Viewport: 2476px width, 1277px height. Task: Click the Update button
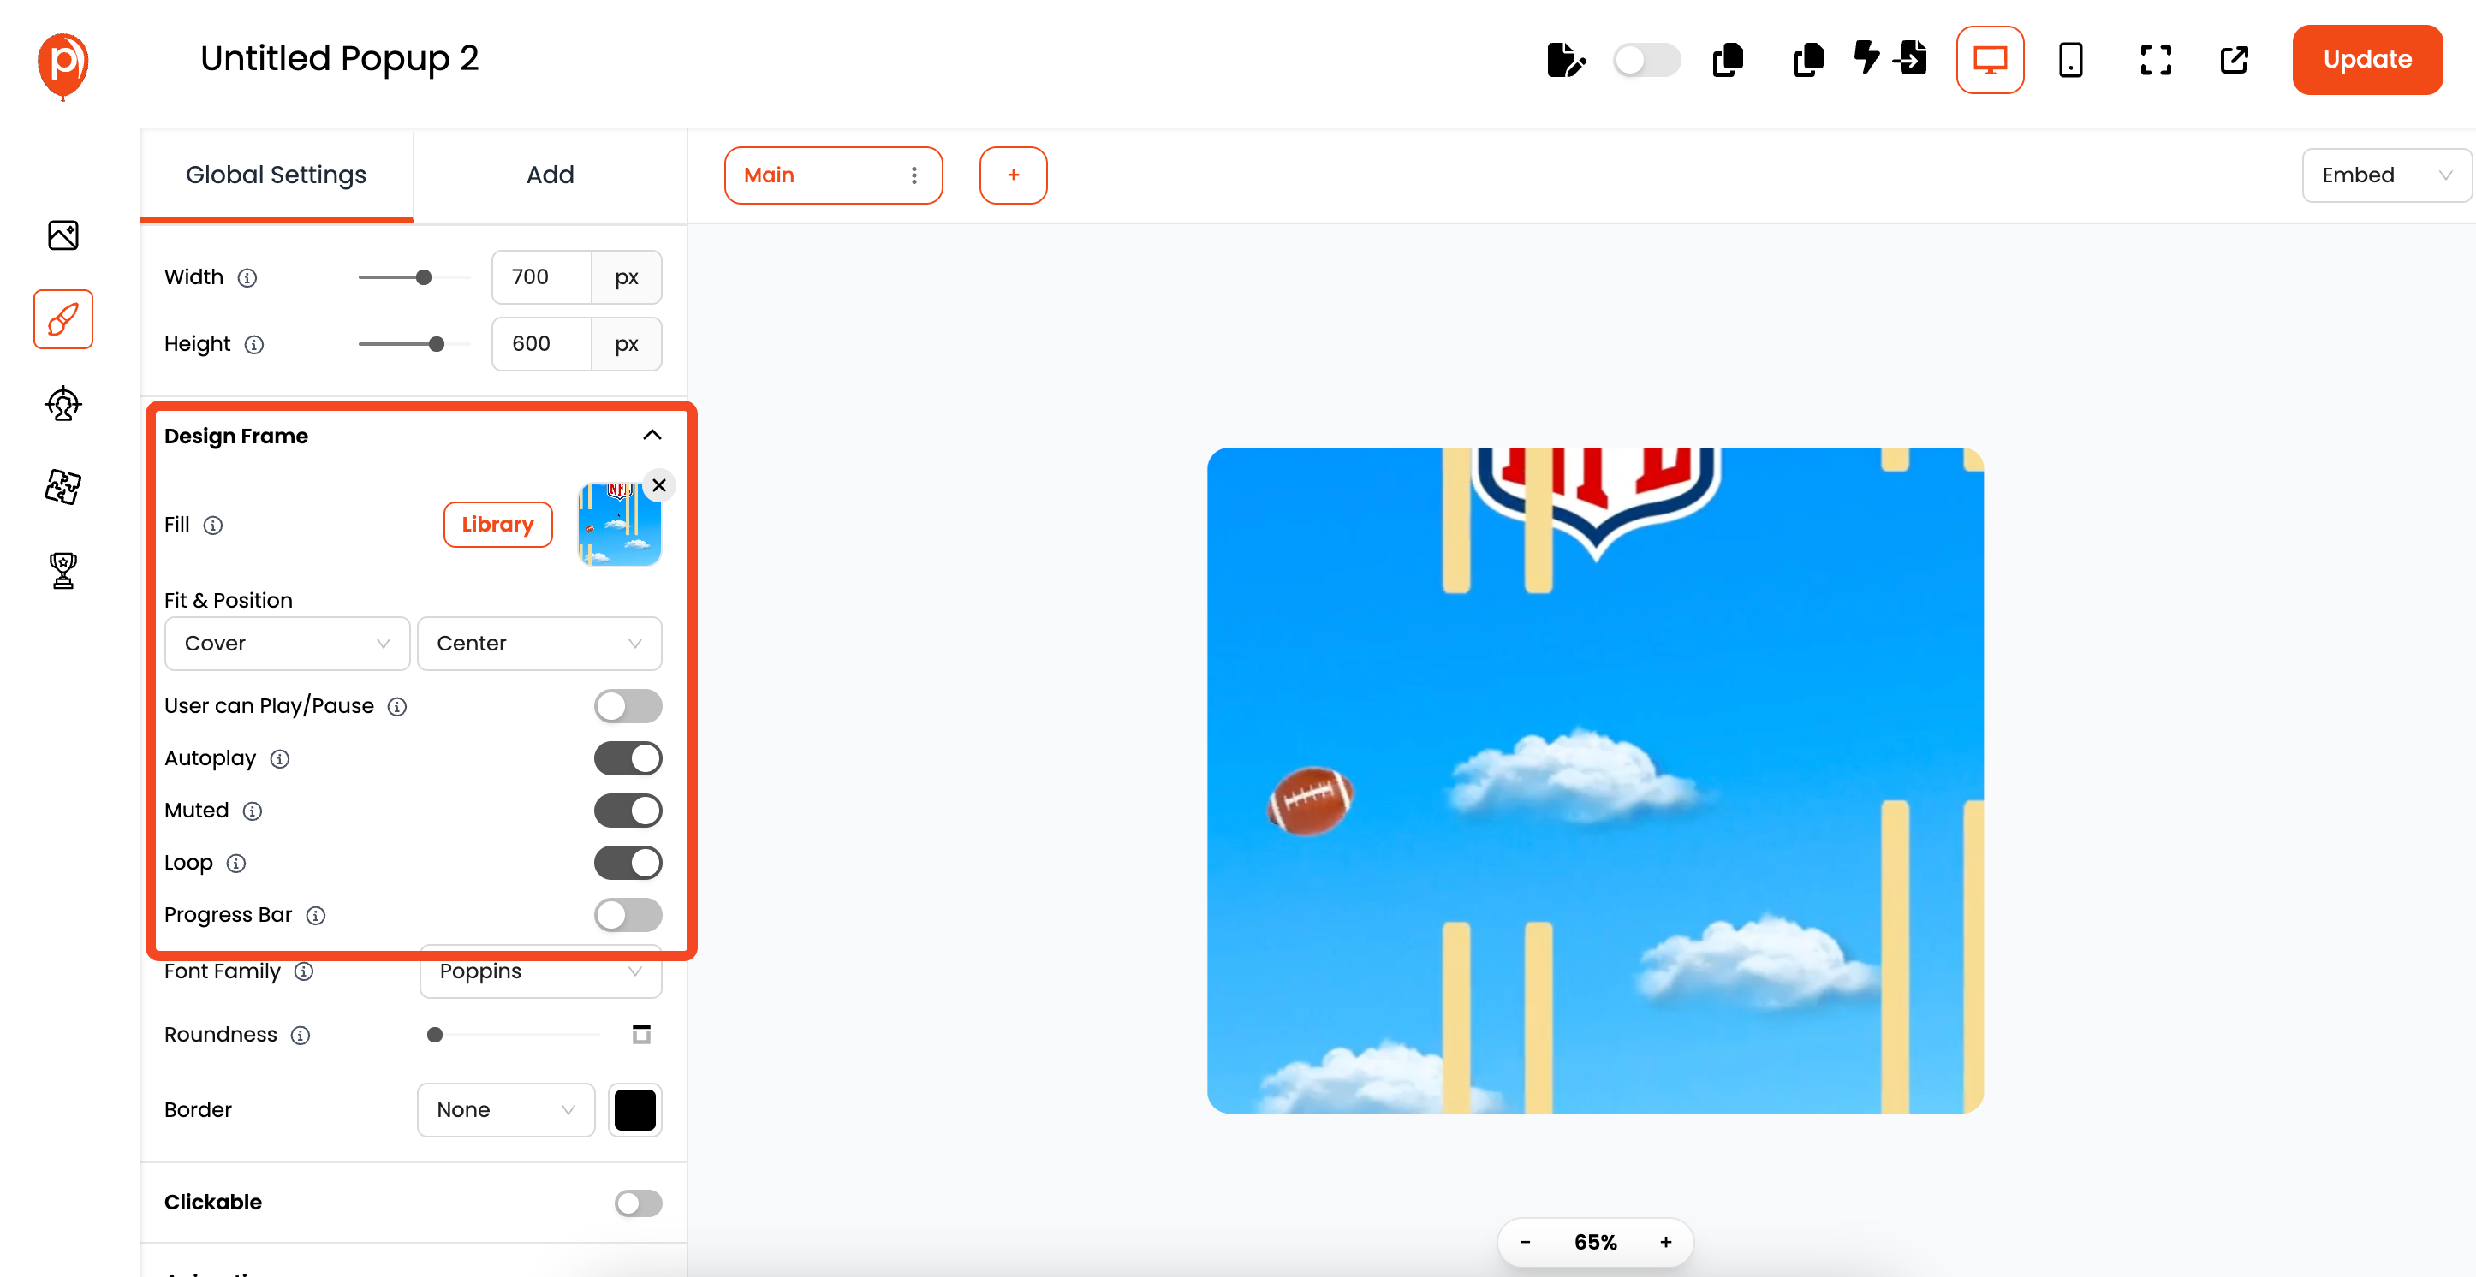(2367, 60)
